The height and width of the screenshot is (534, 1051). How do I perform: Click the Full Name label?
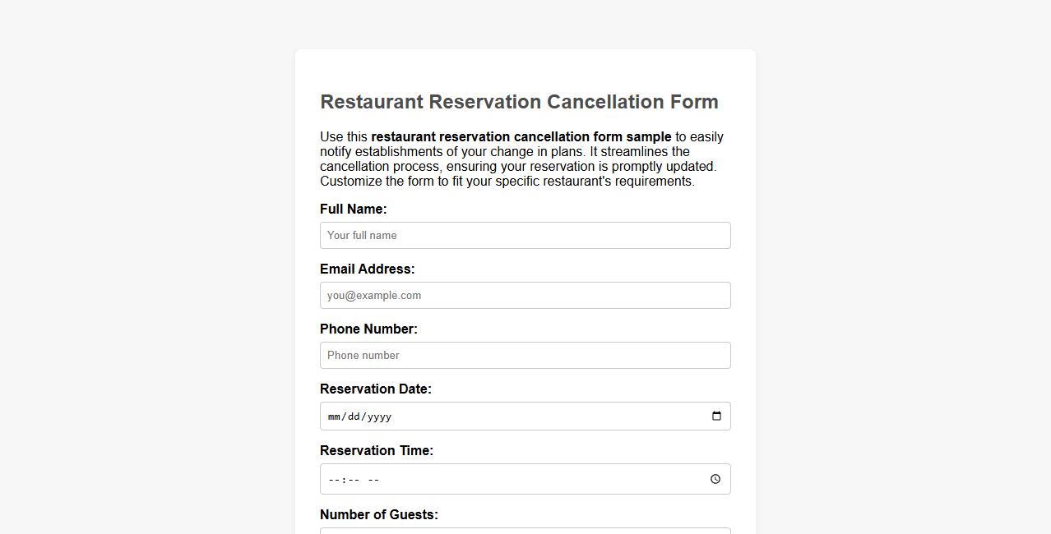353,209
